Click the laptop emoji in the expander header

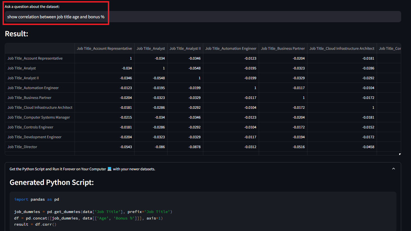click(110, 169)
